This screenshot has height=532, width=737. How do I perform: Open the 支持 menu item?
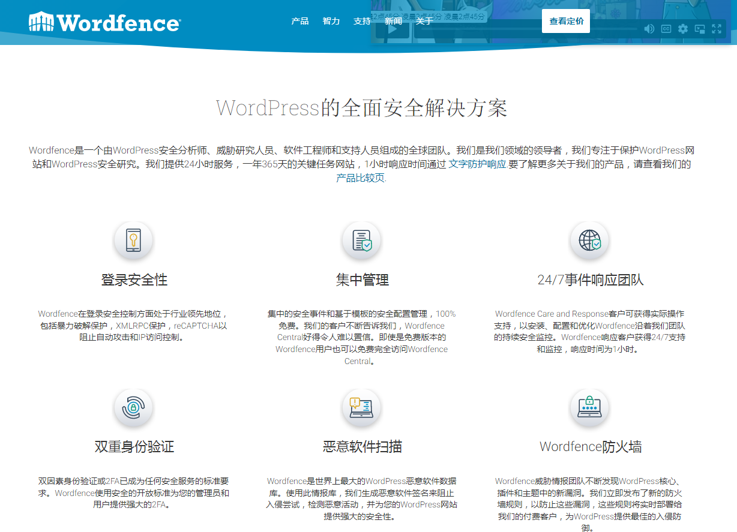pyautogui.click(x=362, y=21)
